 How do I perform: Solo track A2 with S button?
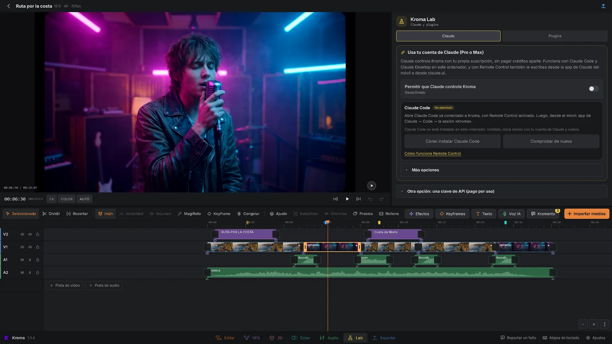(x=30, y=273)
